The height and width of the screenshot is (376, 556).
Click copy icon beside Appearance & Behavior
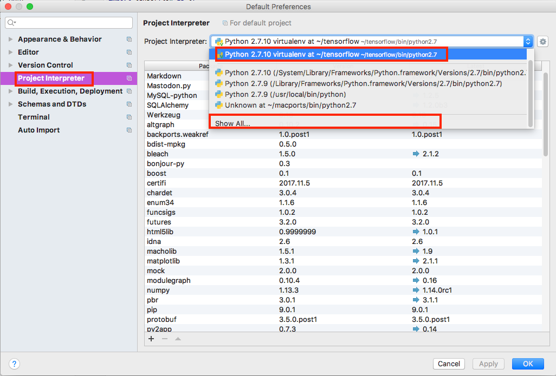pos(129,39)
